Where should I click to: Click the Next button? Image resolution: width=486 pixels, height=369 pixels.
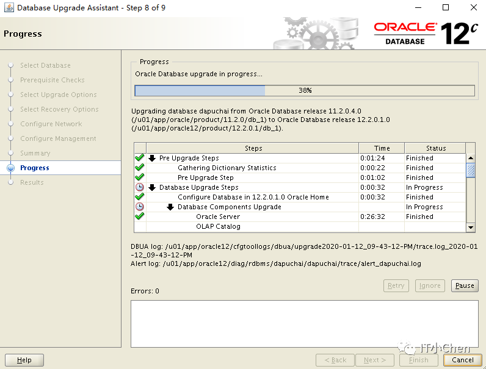[x=375, y=360]
